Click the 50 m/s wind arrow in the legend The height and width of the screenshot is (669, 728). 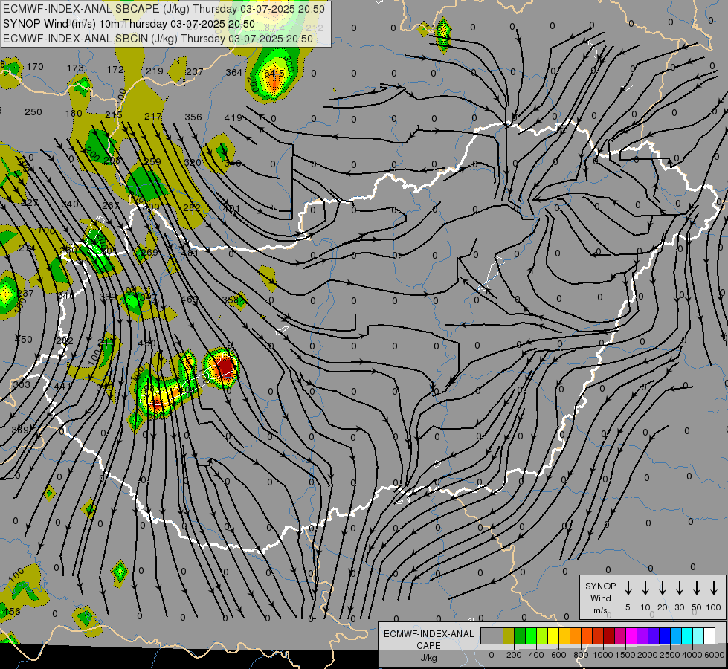coord(697,588)
